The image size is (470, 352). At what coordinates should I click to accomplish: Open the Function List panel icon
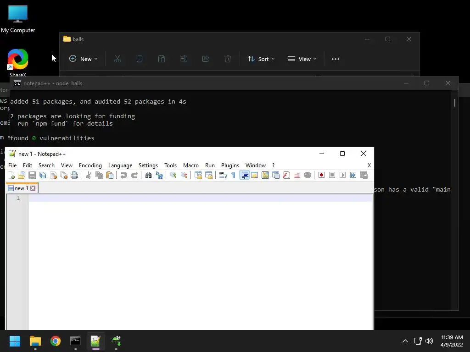click(x=286, y=176)
